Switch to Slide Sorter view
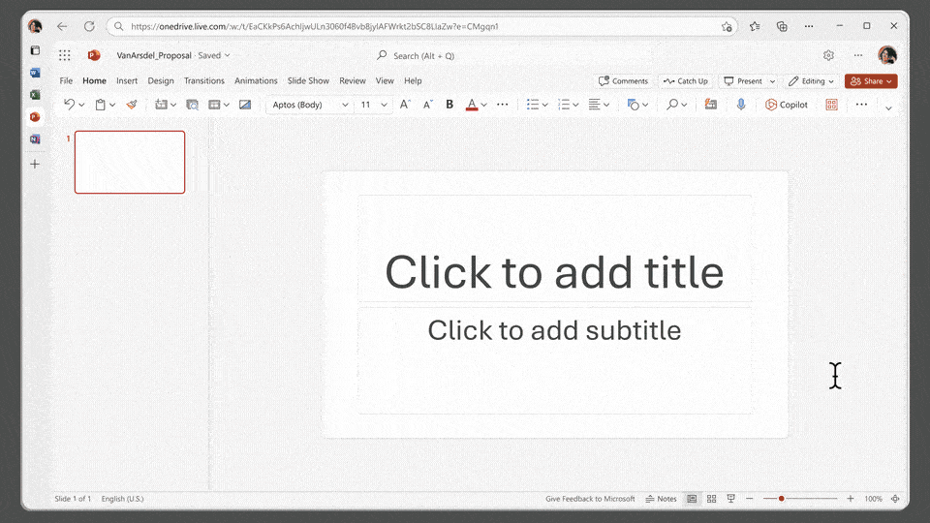930x523 pixels. pyautogui.click(x=711, y=499)
